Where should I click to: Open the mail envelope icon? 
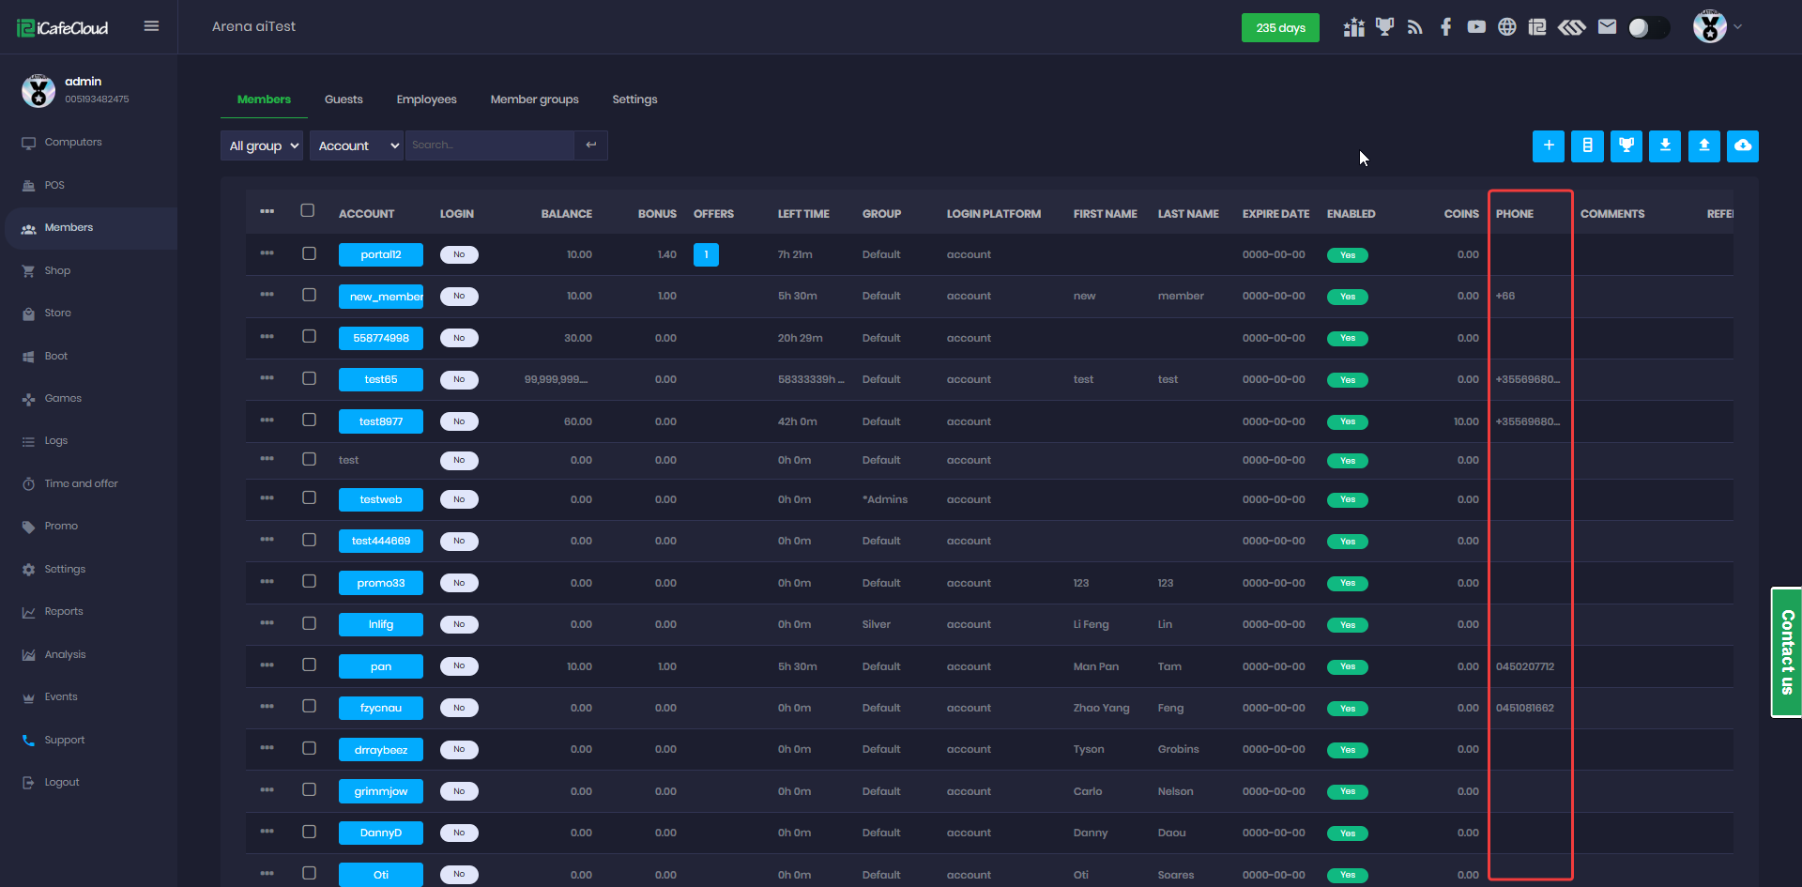tap(1607, 27)
